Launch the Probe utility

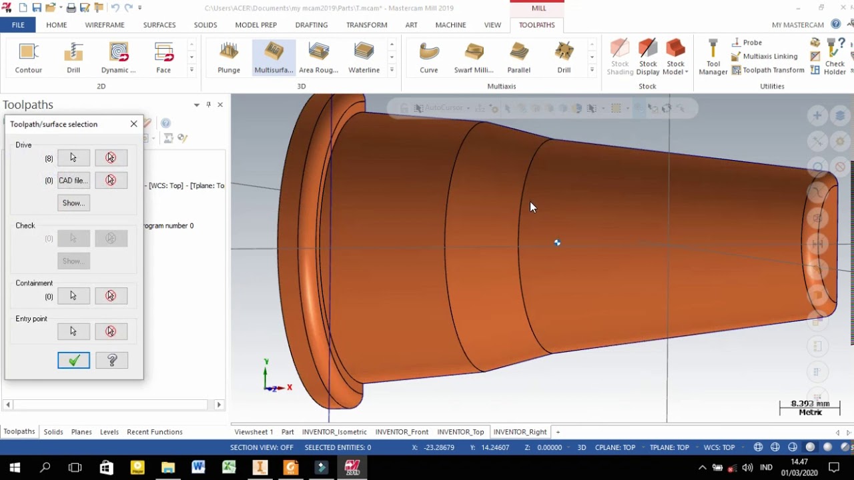[x=747, y=43]
